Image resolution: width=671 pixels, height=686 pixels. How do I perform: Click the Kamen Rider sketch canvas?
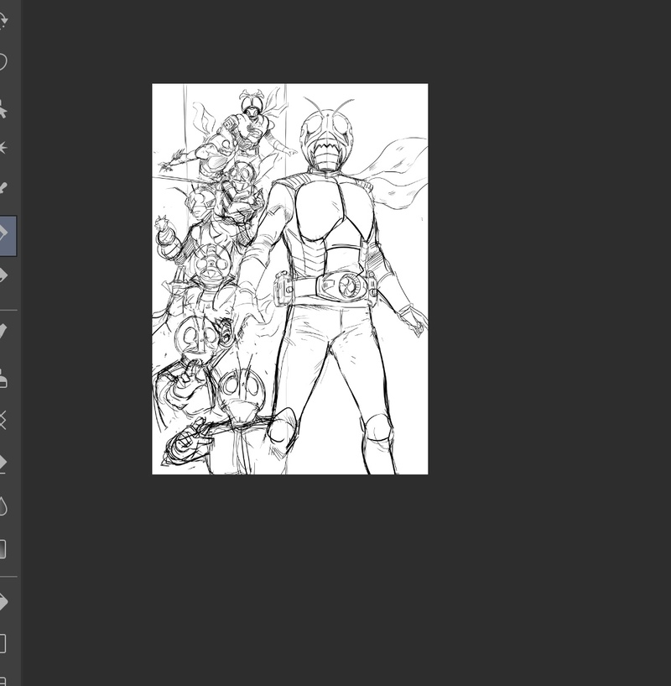(290, 279)
